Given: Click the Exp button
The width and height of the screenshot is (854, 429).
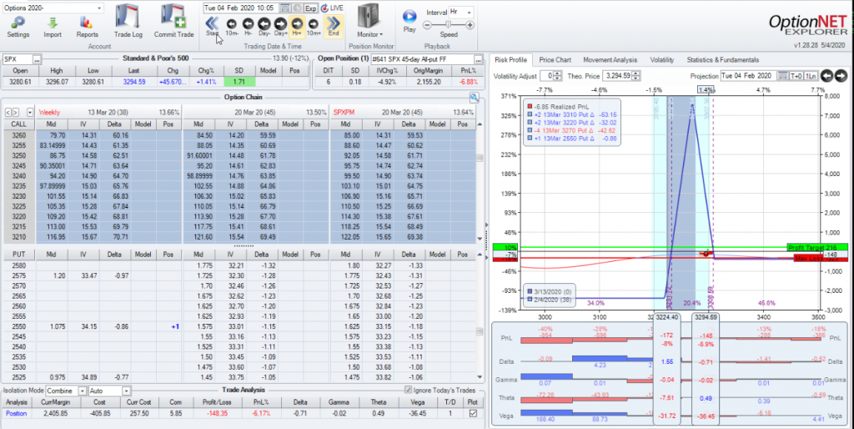Looking at the screenshot, I should click(310, 8).
